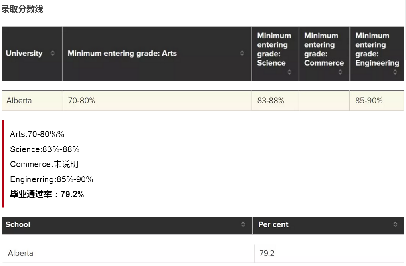Click the 83-88% Science grade cell
Screen dimensions: 406x266
pyautogui.click(x=271, y=101)
